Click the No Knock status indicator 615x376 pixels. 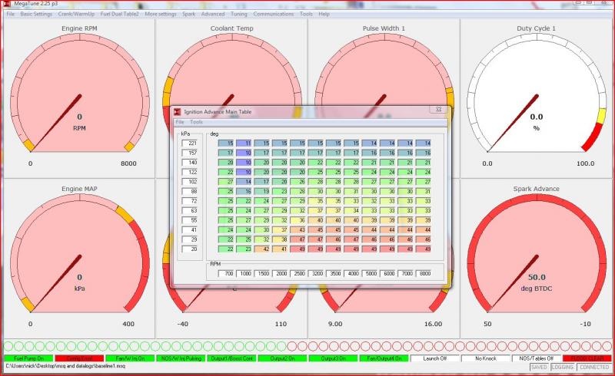pos(484,358)
